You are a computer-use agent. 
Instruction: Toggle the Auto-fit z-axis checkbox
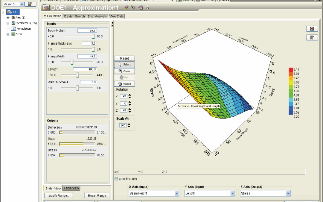coord(116,179)
